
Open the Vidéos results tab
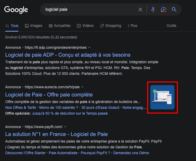click(x=85, y=26)
